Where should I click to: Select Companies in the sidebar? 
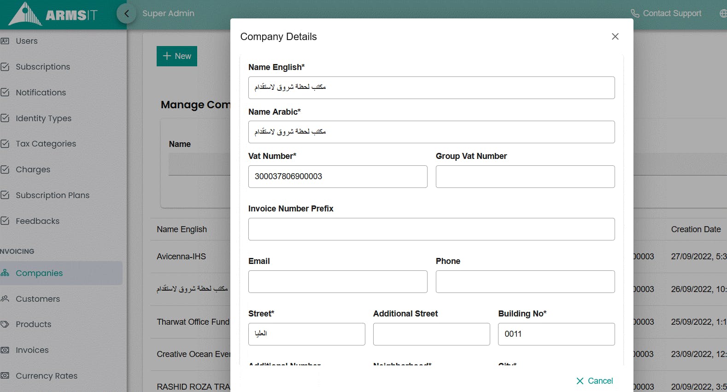(x=61, y=273)
